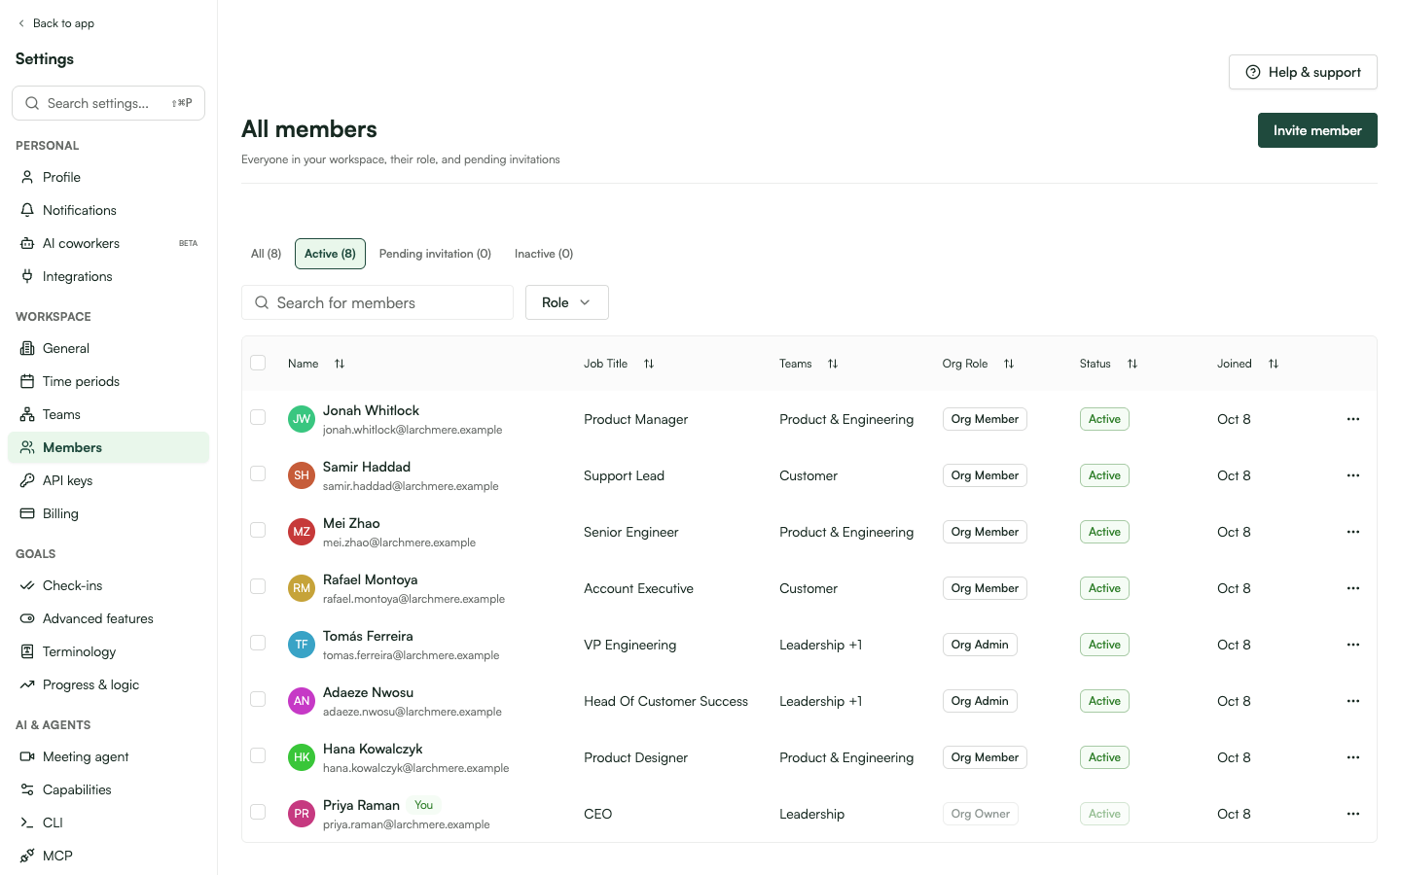The image size is (1401, 875).
Task: Click the Terminology book icon
Action: click(27, 651)
